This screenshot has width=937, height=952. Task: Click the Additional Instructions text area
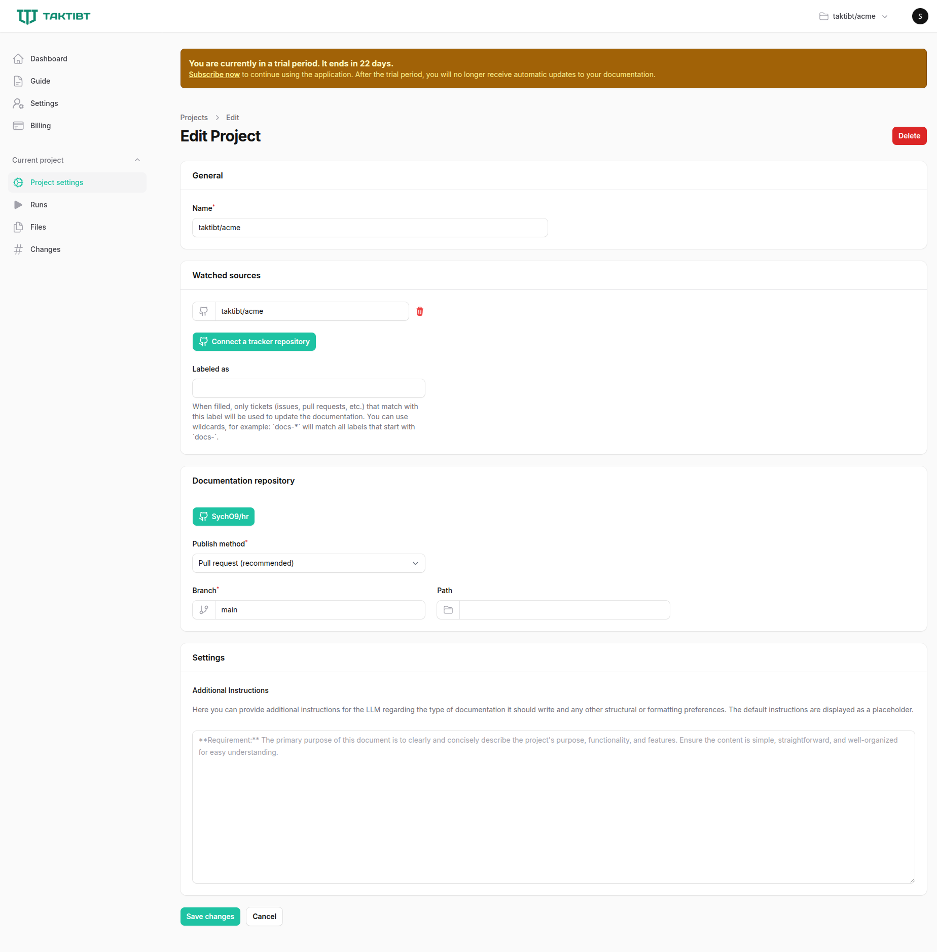[553, 807]
